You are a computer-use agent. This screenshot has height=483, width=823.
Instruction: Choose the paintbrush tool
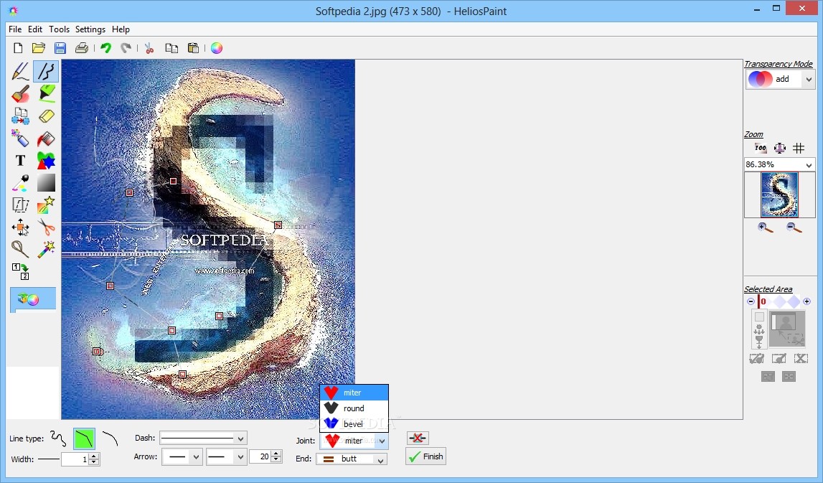(20, 94)
